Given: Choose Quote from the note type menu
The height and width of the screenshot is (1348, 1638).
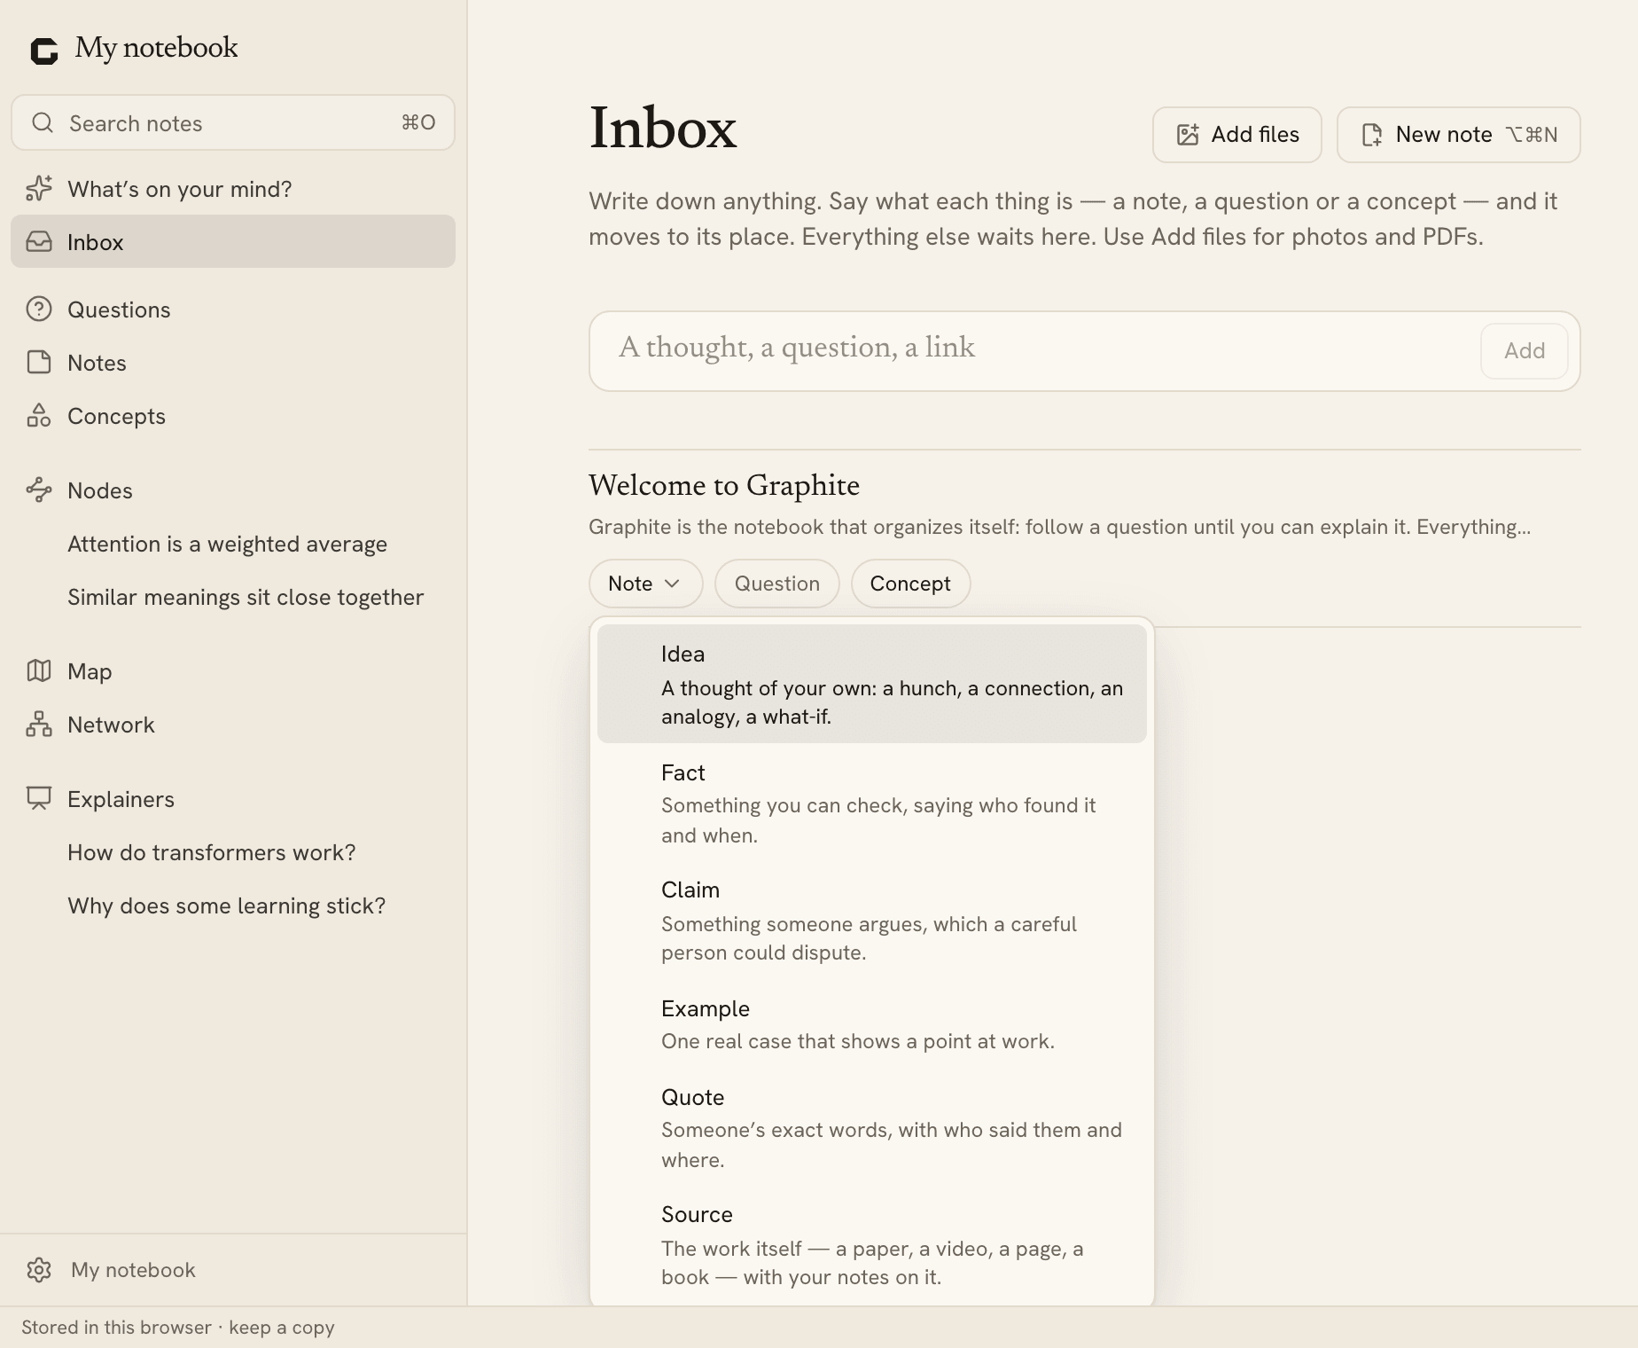Looking at the screenshot, I should (x=872, y=1128).
